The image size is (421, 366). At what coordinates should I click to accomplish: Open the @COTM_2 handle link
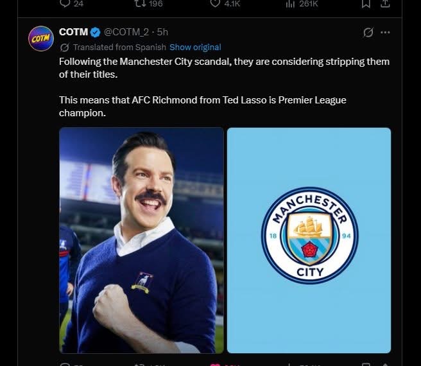[126, 32]
